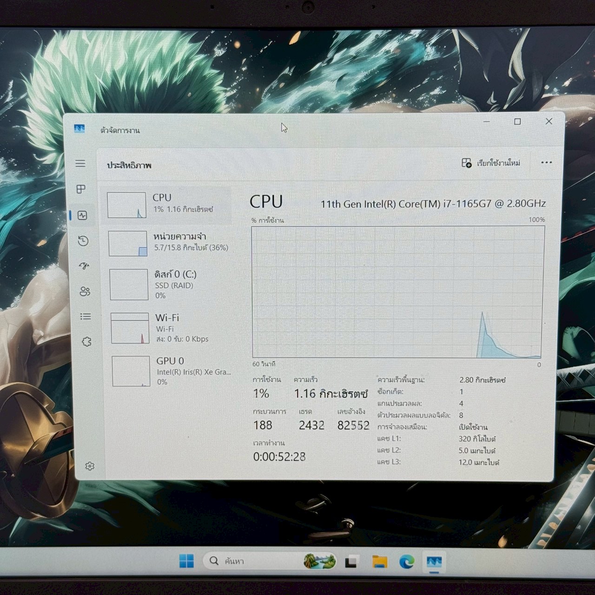Screen dimensions: 595x595
Task: Open the Task Manager hamburger navigation menu
Action: pyautogui.click(x=80, y=164)
